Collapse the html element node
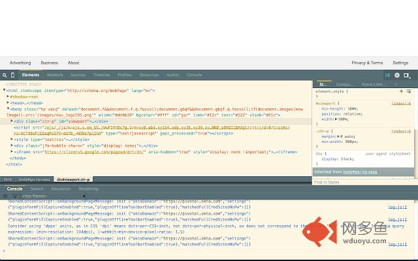The height and width of the screenshot is (261, 418). (x=5, y=90)
